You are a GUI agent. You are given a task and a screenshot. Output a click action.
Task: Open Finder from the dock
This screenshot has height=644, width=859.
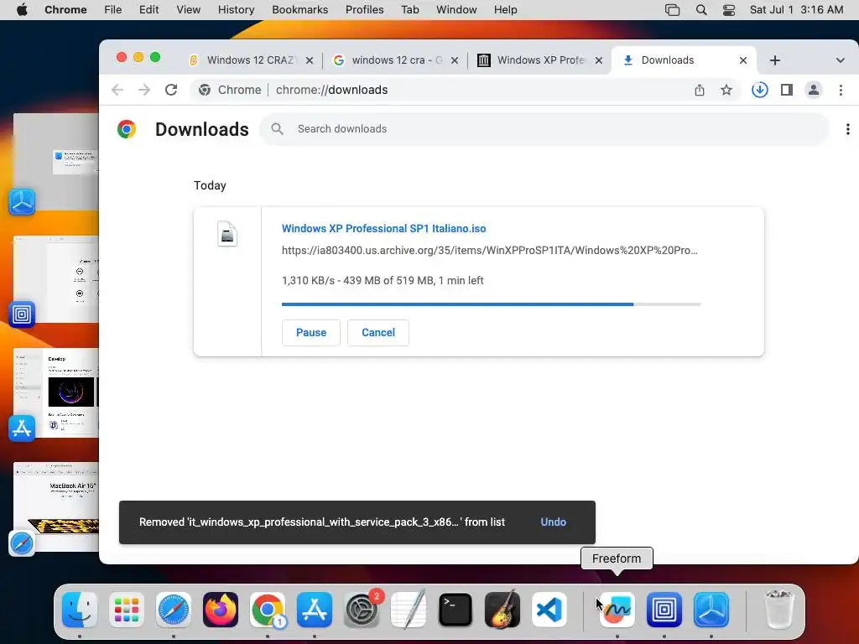point(80,610)
